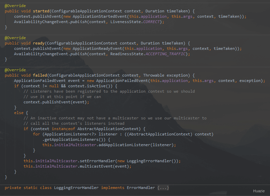The width and height of the screenshot is (270, 196).
Task: Click the 'static' keyword
Action: (31, 188)
